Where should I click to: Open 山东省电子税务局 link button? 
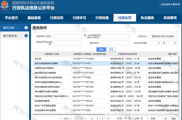tap(170, 4)
